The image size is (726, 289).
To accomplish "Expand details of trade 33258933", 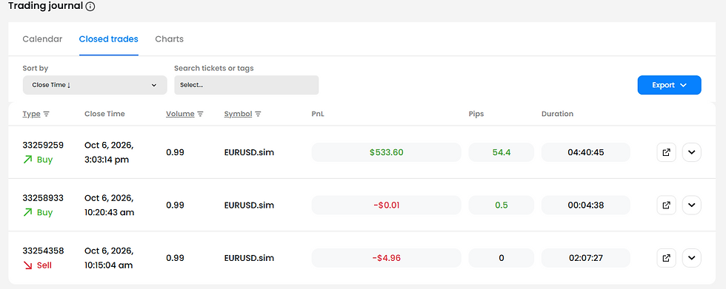I will point(692,205).
